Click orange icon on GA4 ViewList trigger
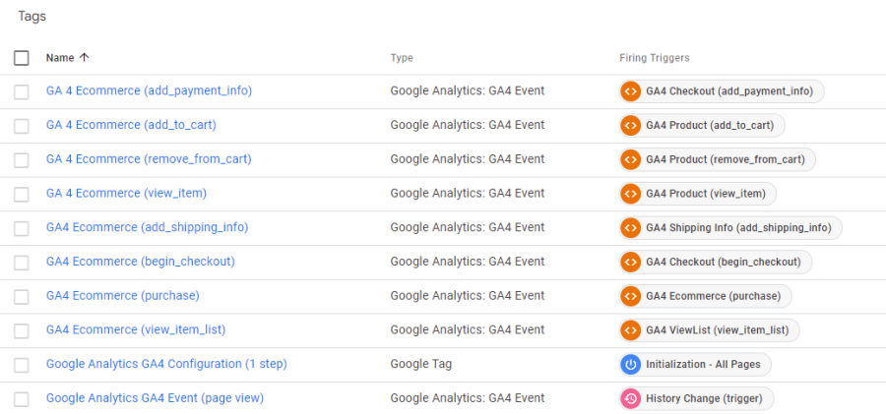The height and width of the screenshot is (414, 886). click(x=631, y=330)
